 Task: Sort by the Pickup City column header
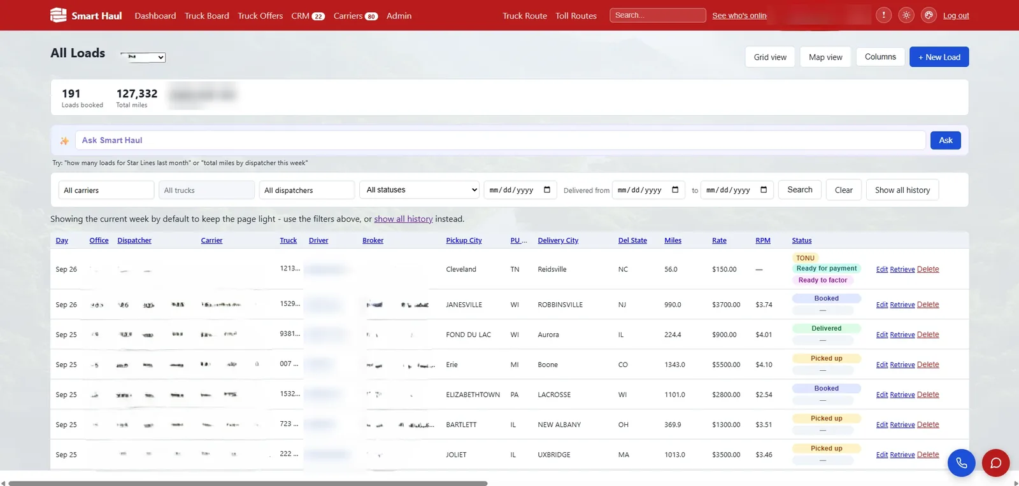coord(464,240)
